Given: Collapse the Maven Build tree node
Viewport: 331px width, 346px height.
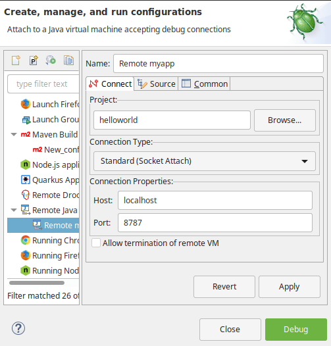Looking at the screenshot, I should pyautogui.click(x=14, y=134).
